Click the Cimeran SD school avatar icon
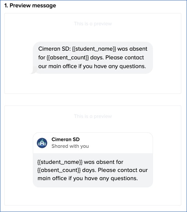Image resolution: width=187 pixels, height=212 pixels. pos(42,143)
